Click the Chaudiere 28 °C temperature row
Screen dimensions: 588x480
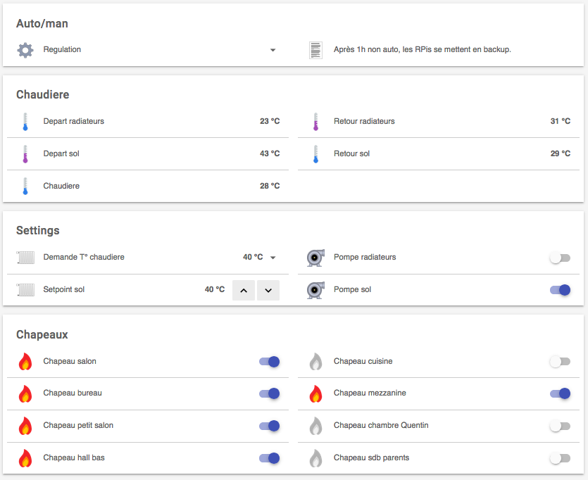tap(148, 187)
